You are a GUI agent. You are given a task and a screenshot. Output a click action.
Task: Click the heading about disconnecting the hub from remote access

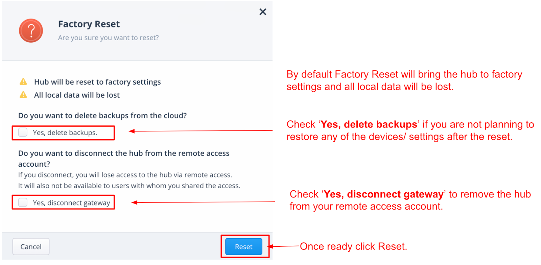coord(124,158)
